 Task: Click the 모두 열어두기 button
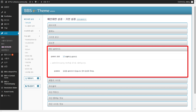[81, 19]
